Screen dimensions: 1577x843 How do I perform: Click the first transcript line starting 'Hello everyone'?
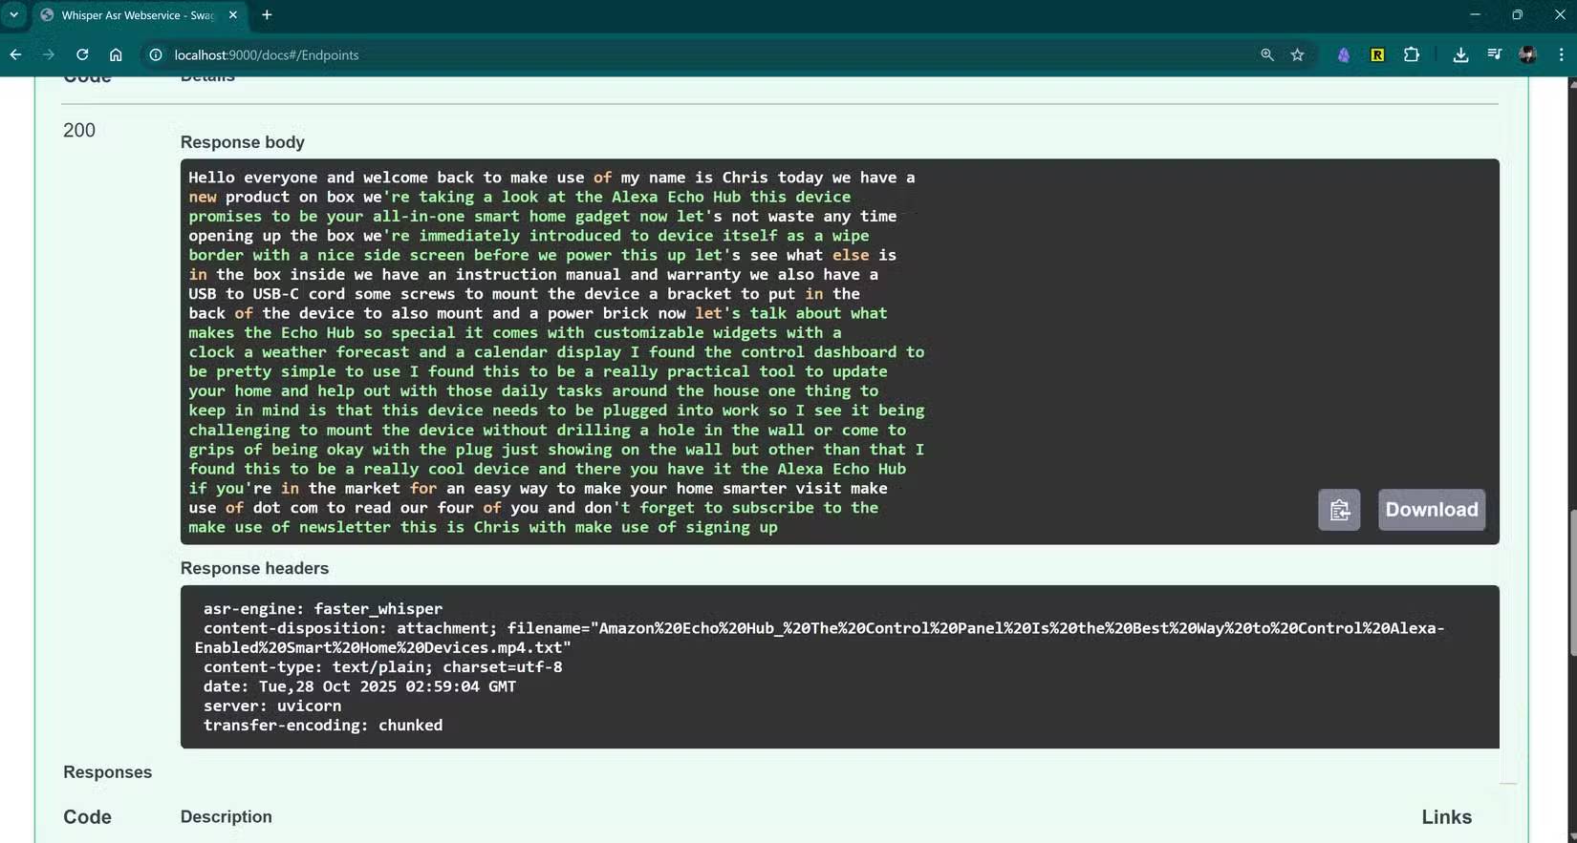pyautogui.click(x=551, y=178)
